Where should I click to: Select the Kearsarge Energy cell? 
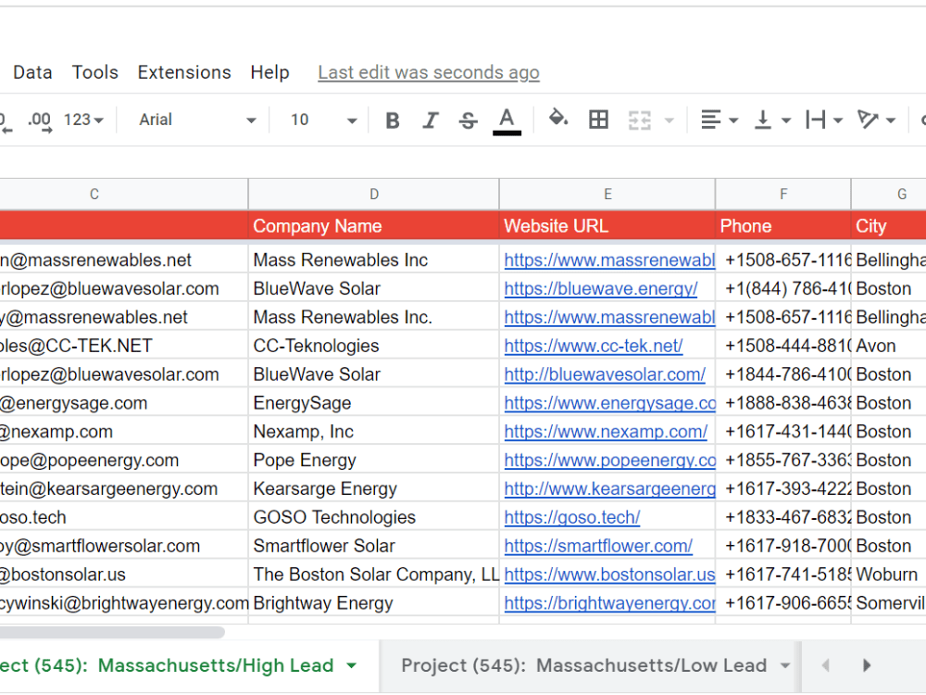coord(374,488)
